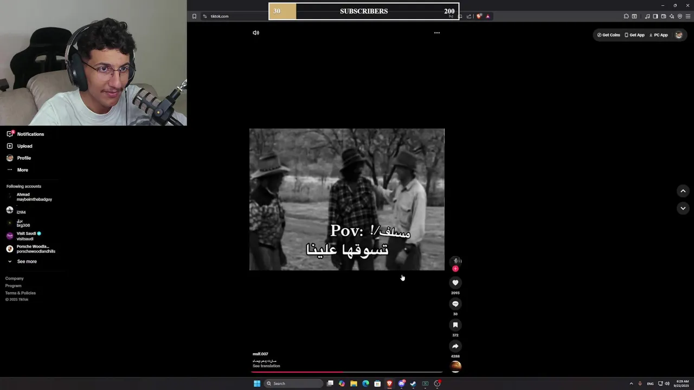Bookmark page via browser bookmark icon
The image size is (694, 390).
194,16
